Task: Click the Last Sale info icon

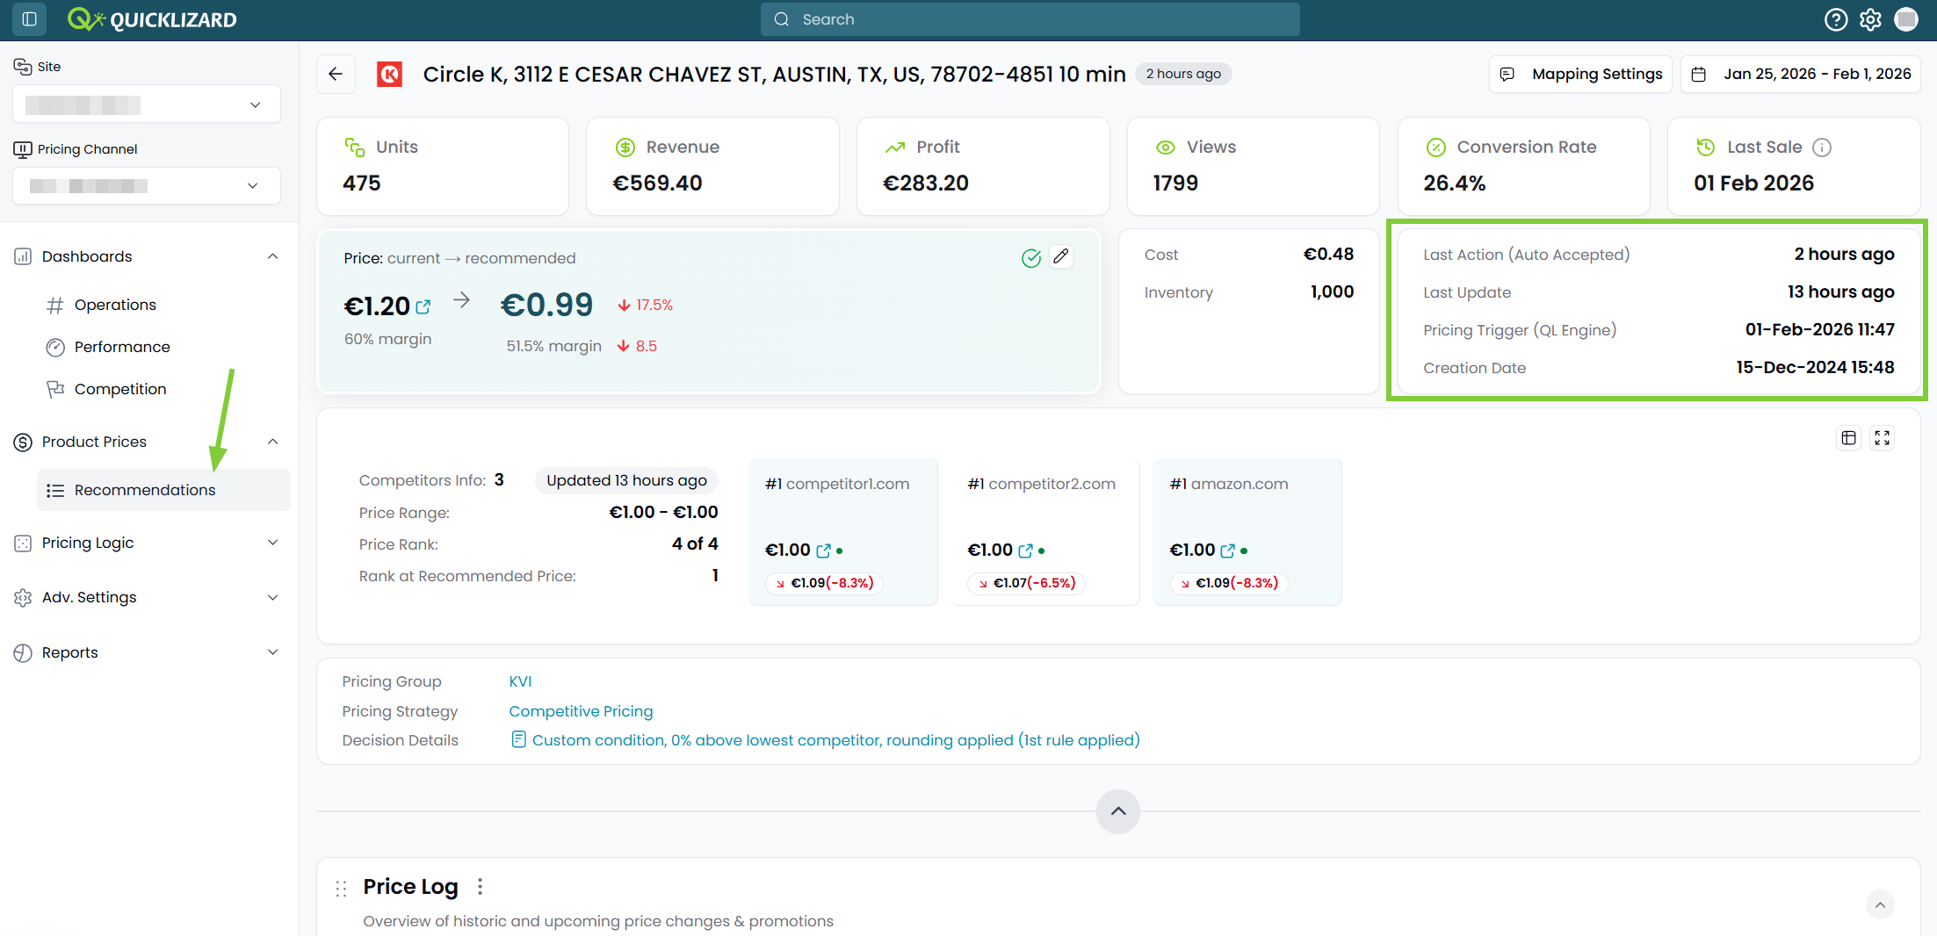Action: pyautogui.click(x=1822, y=148)
